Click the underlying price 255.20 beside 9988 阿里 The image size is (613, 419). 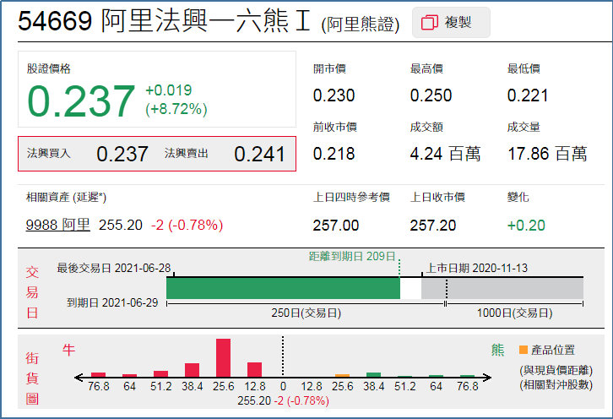(121, 225)
